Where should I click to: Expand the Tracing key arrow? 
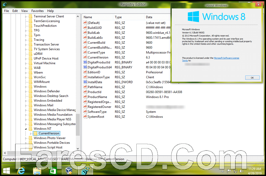26,40
